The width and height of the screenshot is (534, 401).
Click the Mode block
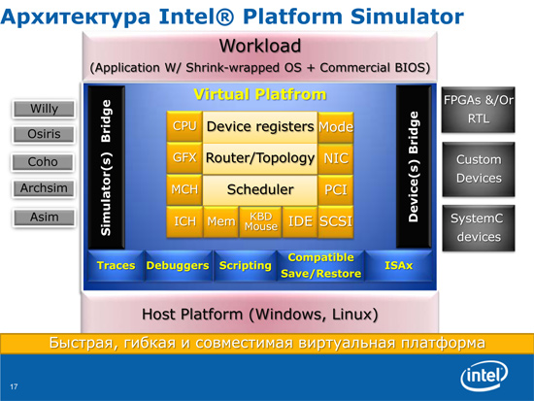click(336, 127)
